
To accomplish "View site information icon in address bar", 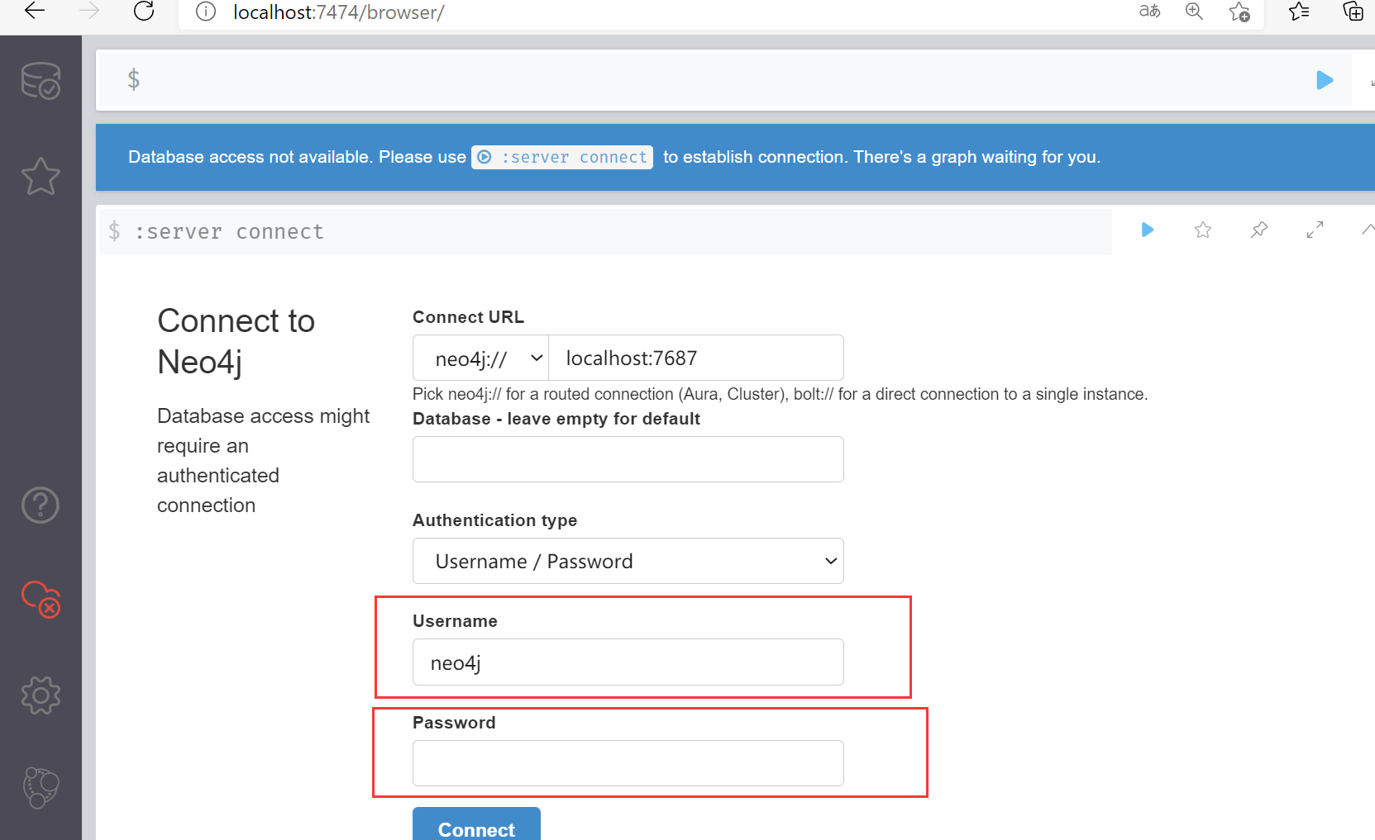I will tap(206, 12).
